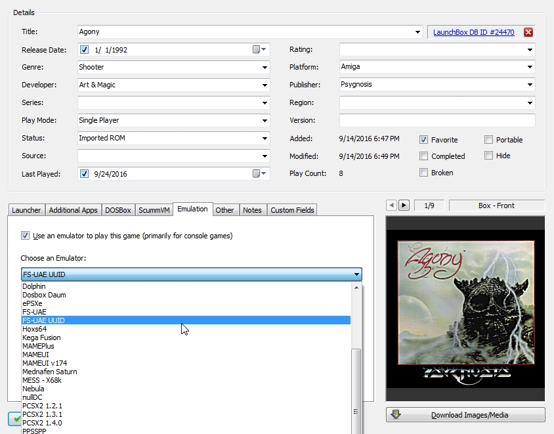Open the Custom Fields tab
This screenshot has width=554, height=434.
292,210
